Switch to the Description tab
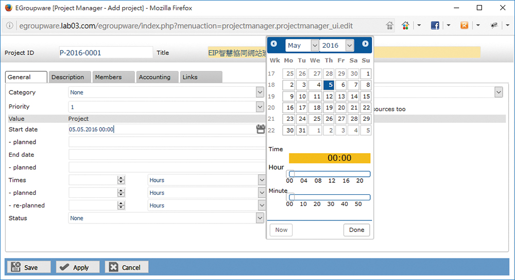Screen dimensions: 515x280 pyautogui.click(x=67, y=77)
